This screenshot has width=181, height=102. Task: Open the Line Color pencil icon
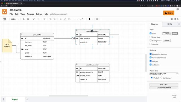[x=65, y=19]
